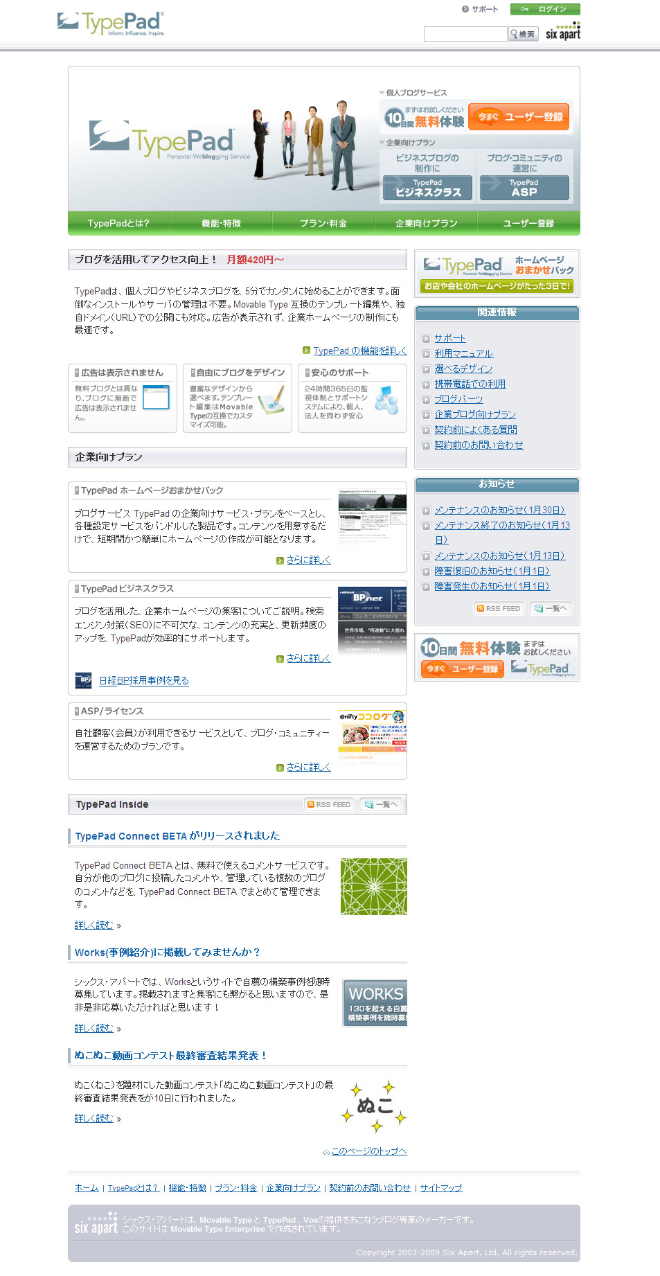This screenshot has height=1276, width=660.
Task: Click 一覧へ button in TypePad Inside
Action: tap(381, 804)
